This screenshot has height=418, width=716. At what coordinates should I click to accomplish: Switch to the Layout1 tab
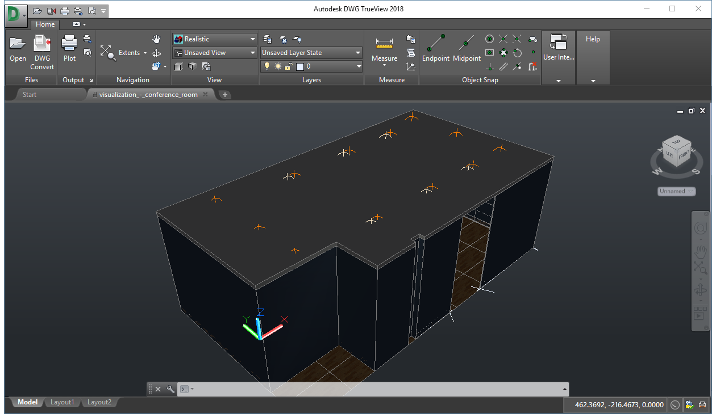[62, 402]
